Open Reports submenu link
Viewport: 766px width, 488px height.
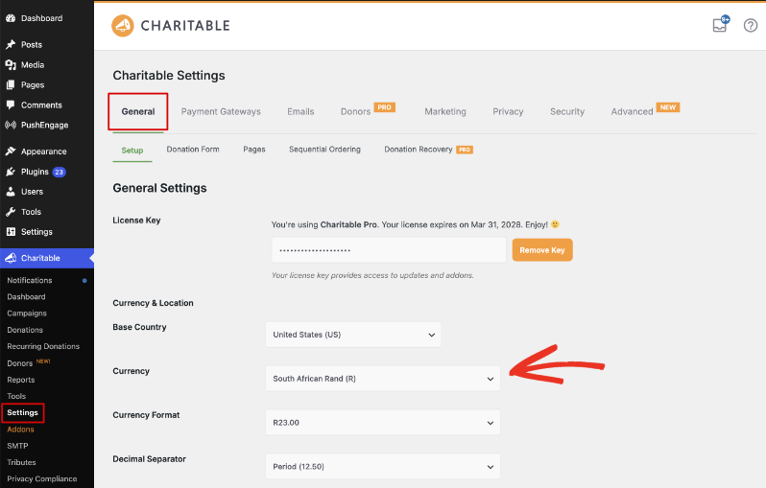pos(20,380)
